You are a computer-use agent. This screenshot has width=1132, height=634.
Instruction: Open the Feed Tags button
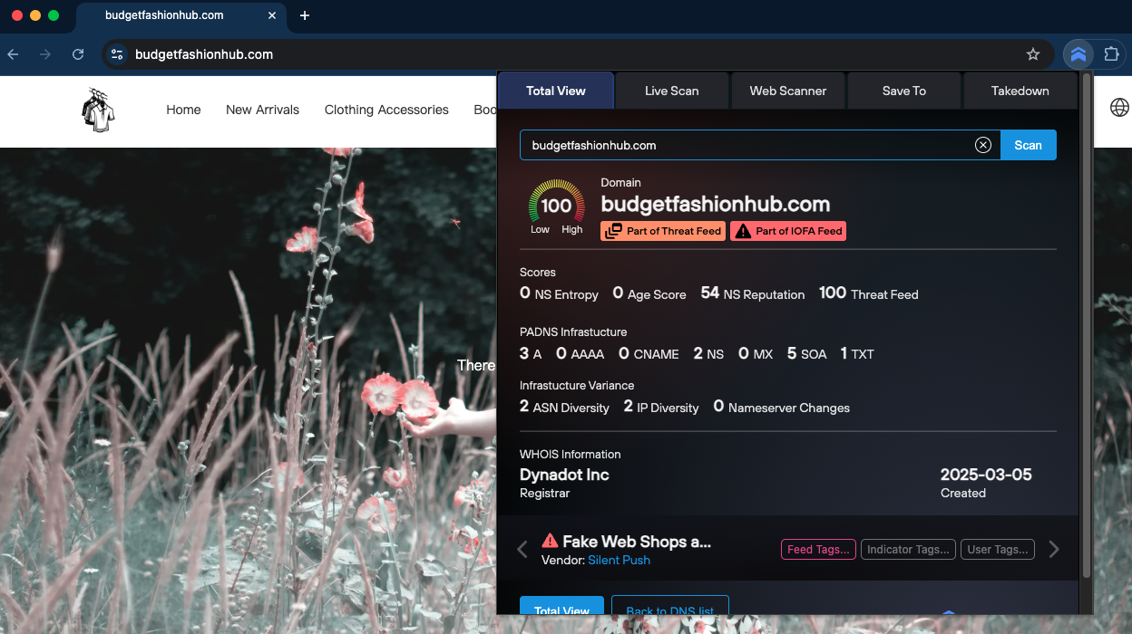tap(818, 549)
